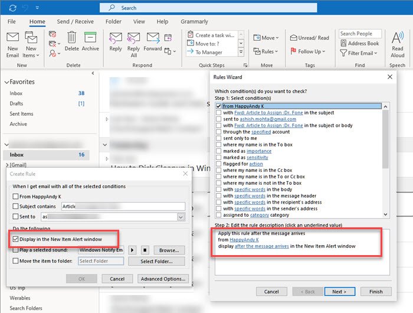Screen dimensions: 413x313
Task: Uncheck 'Display in the New Item Alert window'
Action: [15, 239]
